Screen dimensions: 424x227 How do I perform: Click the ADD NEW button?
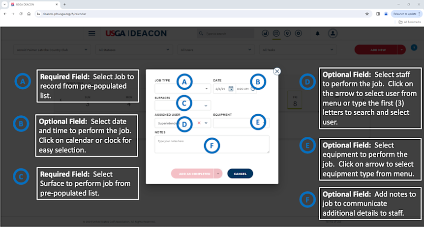[376, 50]
